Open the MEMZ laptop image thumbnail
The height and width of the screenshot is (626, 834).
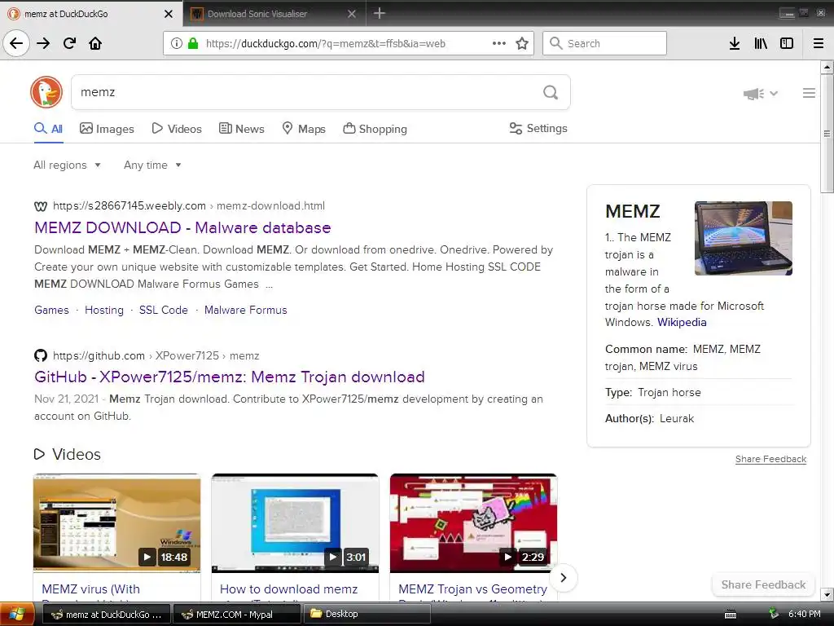click(744, 238)
